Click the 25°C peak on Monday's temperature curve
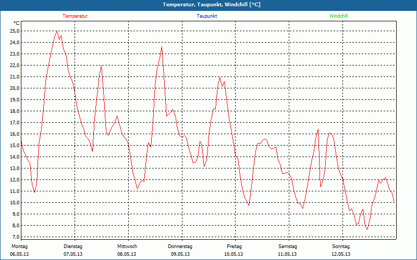The width and height of the screenshot is (417, 260). pos(57,31)
